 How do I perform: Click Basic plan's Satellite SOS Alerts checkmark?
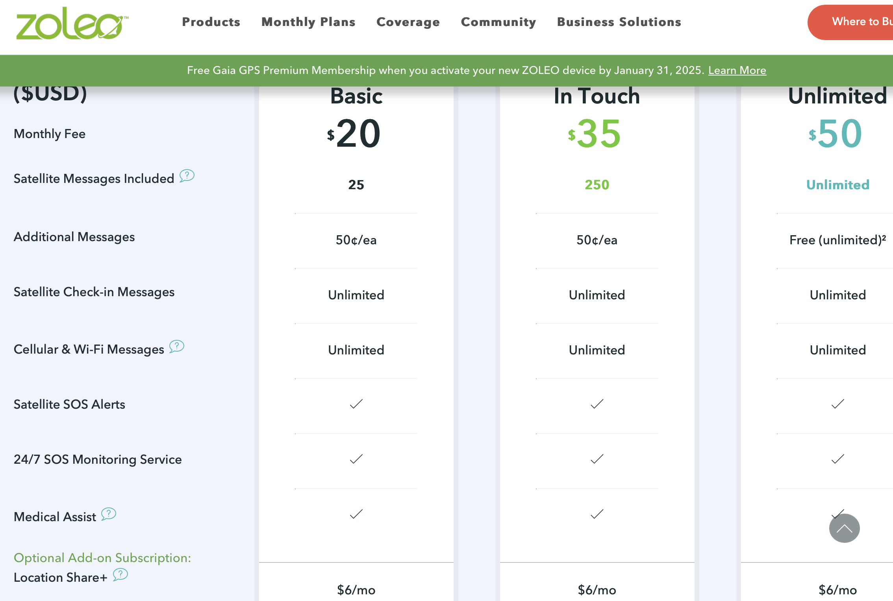pos(356,404)
